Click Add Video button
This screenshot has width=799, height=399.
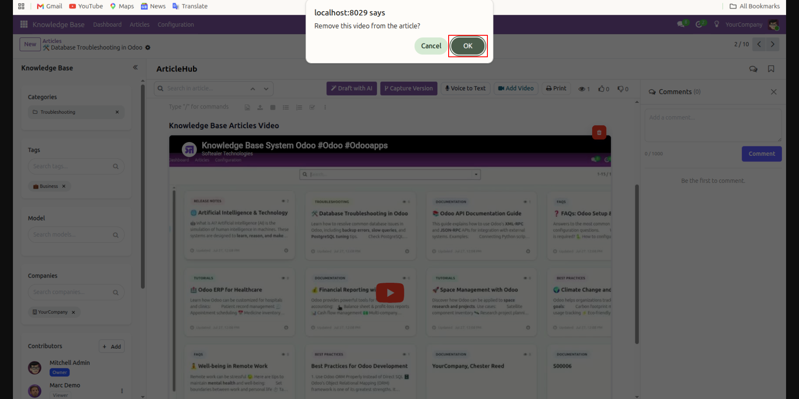(x=516, y=88)
